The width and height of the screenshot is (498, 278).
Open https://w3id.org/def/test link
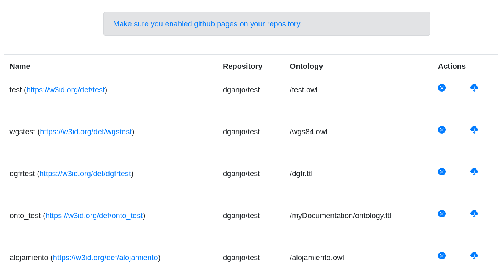click(x=66, y=90)
